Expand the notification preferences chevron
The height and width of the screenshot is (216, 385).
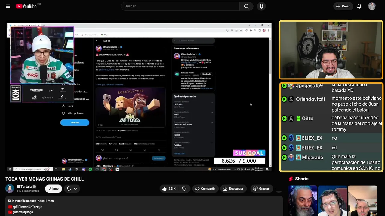75,189
